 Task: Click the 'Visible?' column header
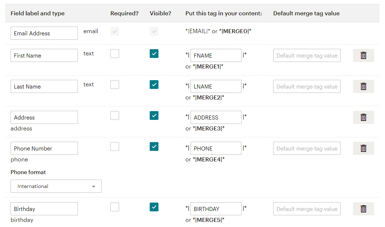(x=160, y=13)
